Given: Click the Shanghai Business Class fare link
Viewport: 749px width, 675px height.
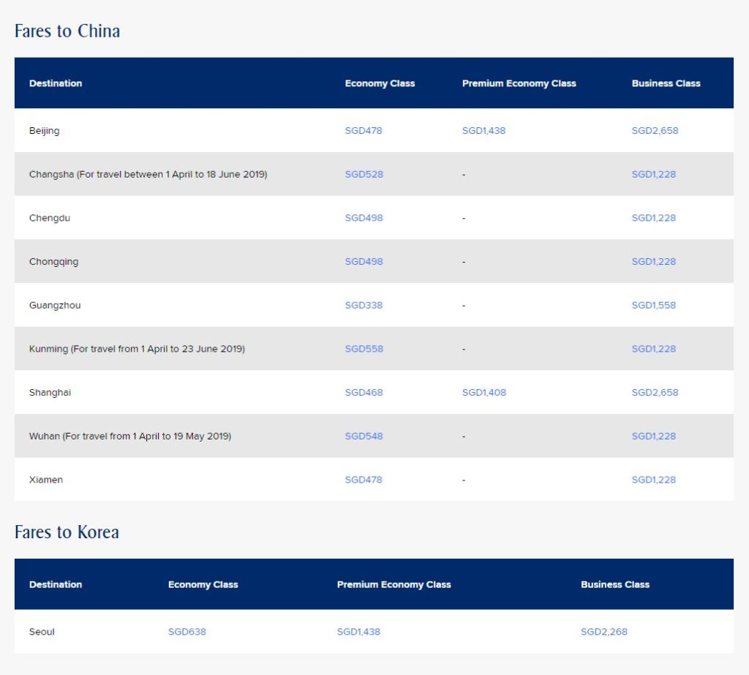Looking at the screenshot, I should point(655,393).
